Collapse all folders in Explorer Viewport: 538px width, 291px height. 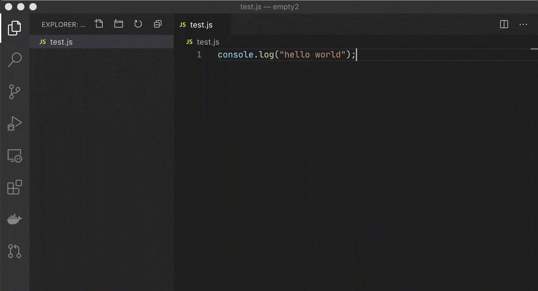pos(158,24)
